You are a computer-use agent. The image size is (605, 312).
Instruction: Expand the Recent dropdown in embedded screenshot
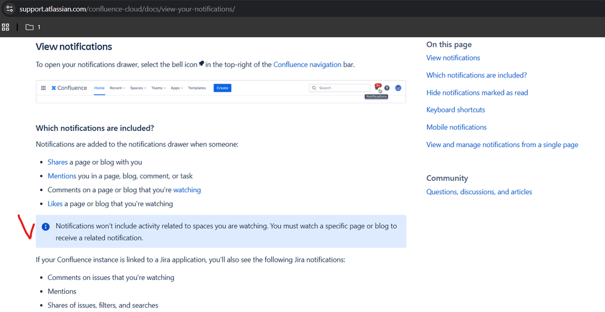117,88
